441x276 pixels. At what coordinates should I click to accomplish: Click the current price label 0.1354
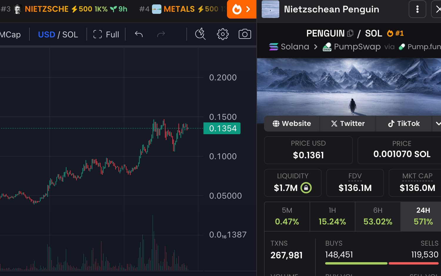point(222,129)
